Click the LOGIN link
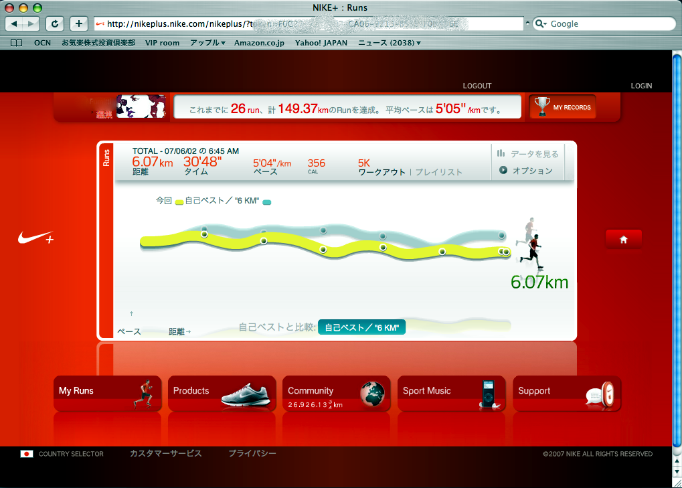682x488 pixels. point(642,86)
